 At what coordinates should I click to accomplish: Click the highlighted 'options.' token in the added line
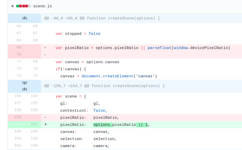(x=103, y=125)
